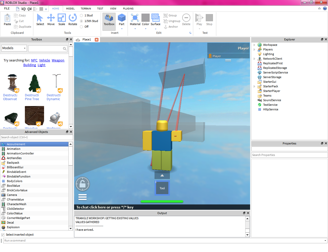The height and width of the screenshot is (252, 328).
Task: Activate the Rotate tool
Action: pos(73,20)
